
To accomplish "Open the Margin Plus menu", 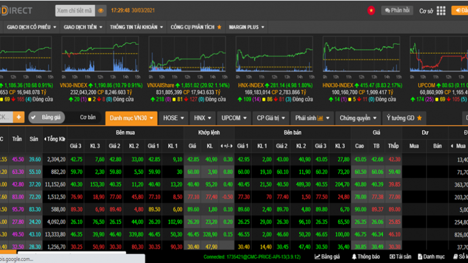I will point(246,27).
